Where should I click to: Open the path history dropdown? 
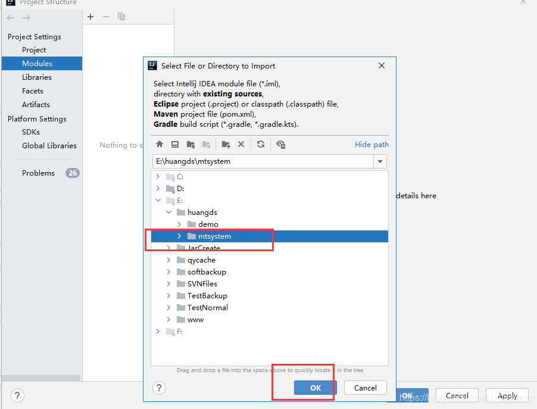click(380, 161)
